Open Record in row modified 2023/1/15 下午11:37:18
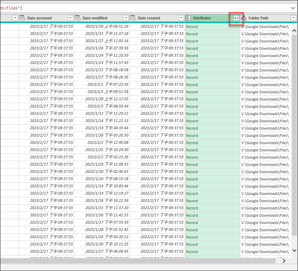This screenshot has height=271, width=298. (x=192, y=34)
